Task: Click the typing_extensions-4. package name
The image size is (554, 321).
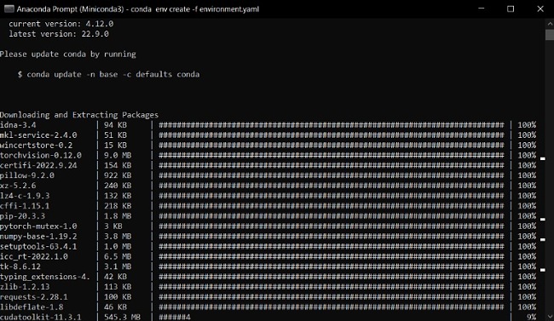Action: 45,277
